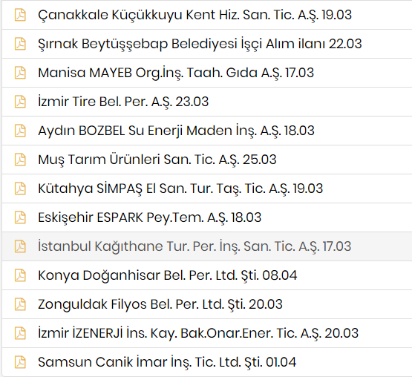Select Muş Tarım Ürünleri San. Tic. 25.03
The height and width of the screenshot is (377, 412).
(x=157, y=160)
